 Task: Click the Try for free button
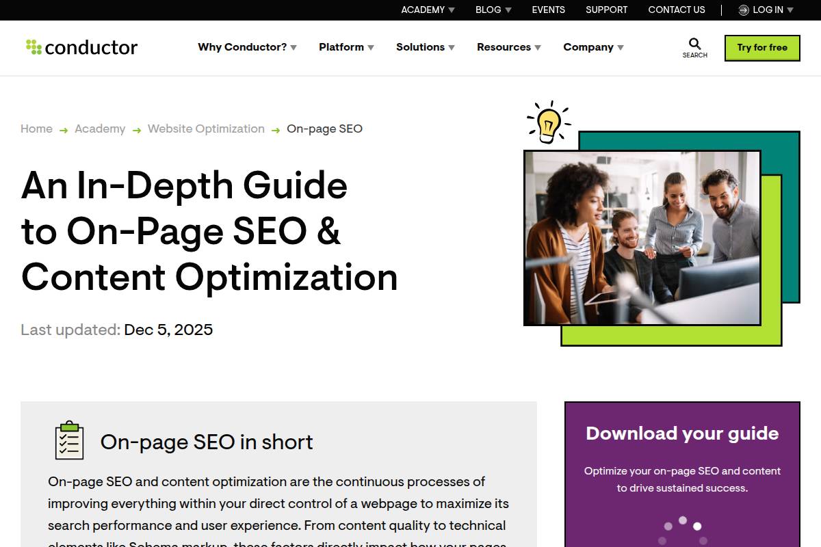761,47
